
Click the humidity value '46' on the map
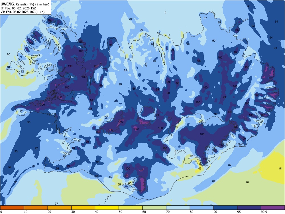[200, 169]
